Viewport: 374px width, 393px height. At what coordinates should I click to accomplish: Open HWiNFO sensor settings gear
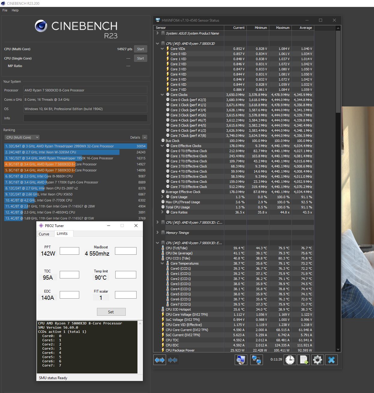click(317, 360)
